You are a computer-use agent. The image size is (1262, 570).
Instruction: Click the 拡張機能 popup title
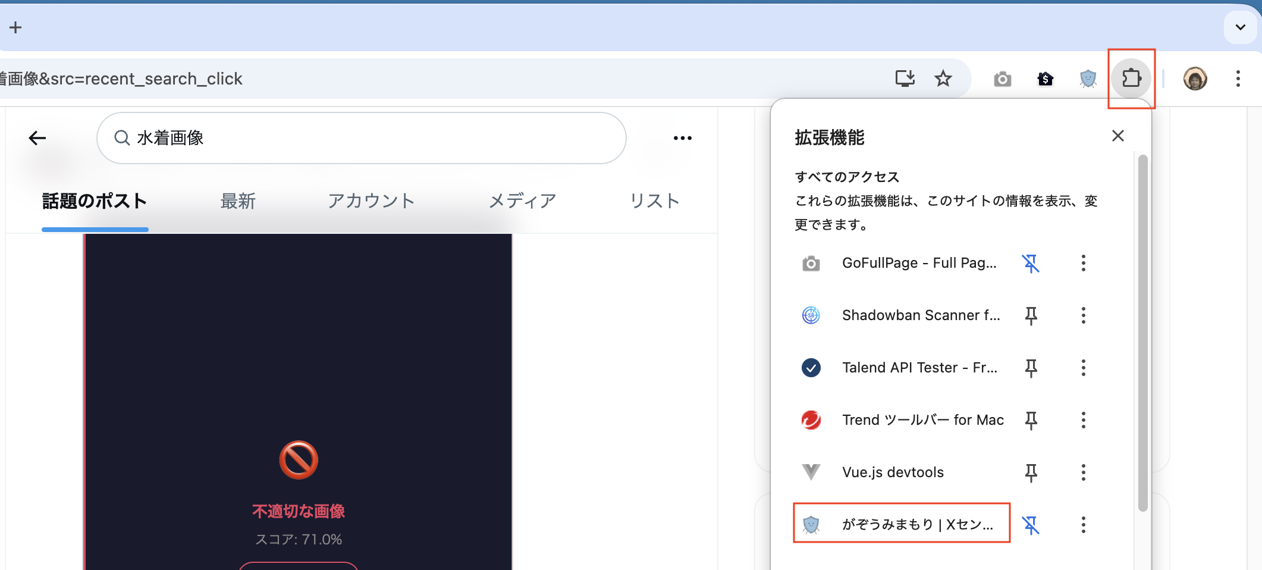coord(830,137)
